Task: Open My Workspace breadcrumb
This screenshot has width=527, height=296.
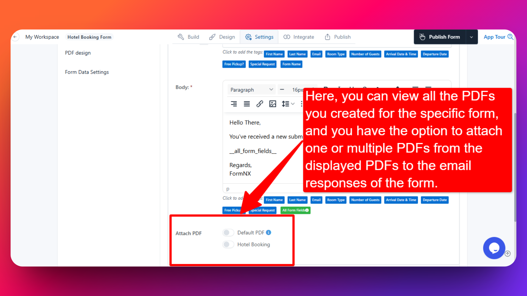Action: tap(42, 37)
